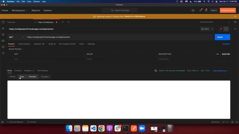Open Google Chrome from the Dock
The image size is (239, 134).
101,128
